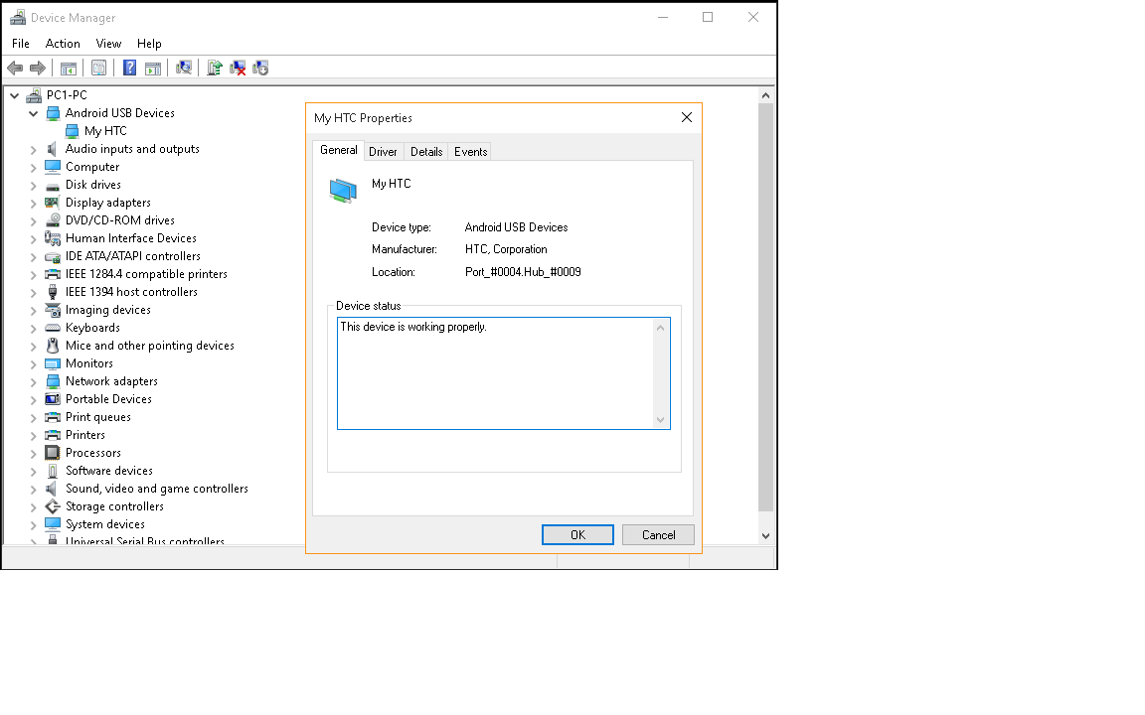Expand the Display adapters category
1145x715 pixels.
33,203
